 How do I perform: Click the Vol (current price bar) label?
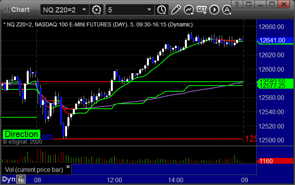point(34,170)
